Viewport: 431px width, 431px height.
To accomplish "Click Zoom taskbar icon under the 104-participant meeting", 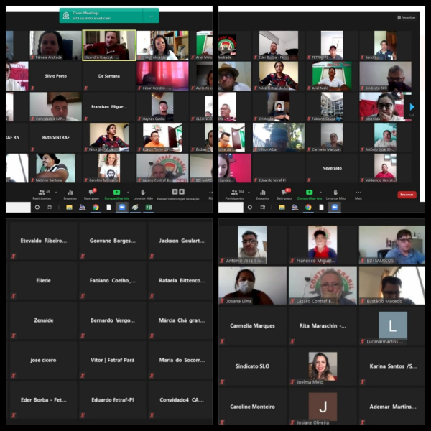I will pos(335,208).
